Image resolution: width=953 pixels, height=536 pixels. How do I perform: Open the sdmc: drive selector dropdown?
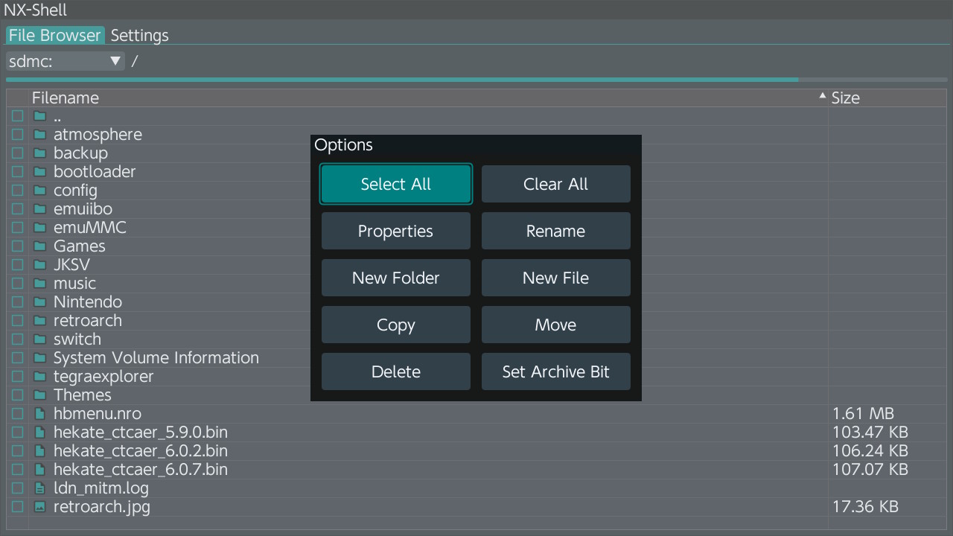tap(65, 60)
